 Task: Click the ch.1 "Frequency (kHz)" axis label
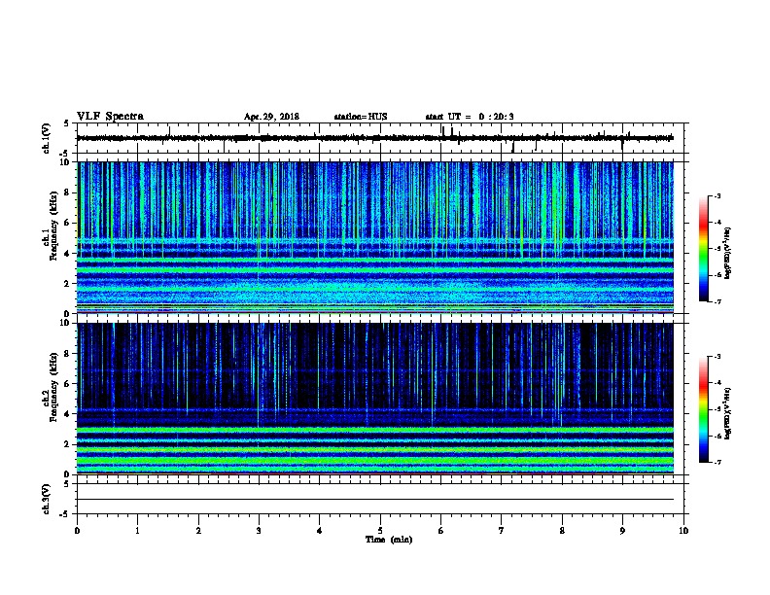point(53,227)
